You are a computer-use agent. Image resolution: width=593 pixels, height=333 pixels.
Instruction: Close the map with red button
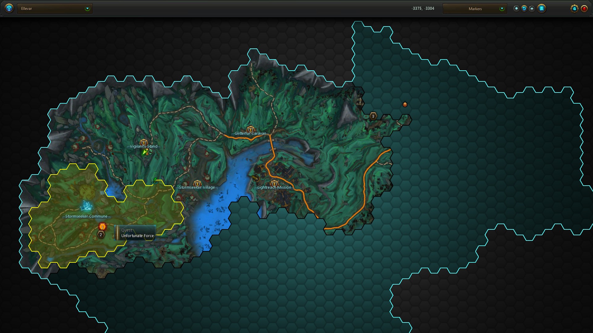584,9
